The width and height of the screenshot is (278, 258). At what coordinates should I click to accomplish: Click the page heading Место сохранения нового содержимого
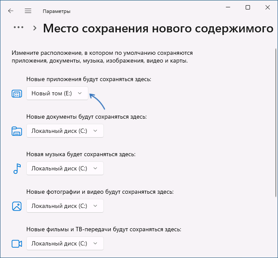point(158,28)
